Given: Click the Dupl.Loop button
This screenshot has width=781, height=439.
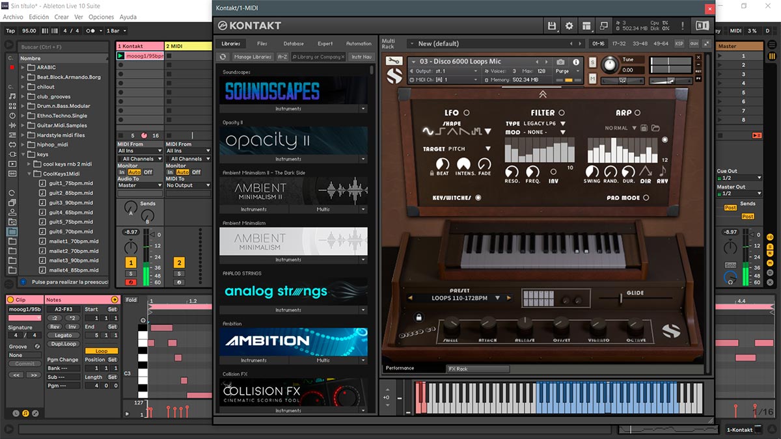Looking at the screenshot, I should click(63, 343).
